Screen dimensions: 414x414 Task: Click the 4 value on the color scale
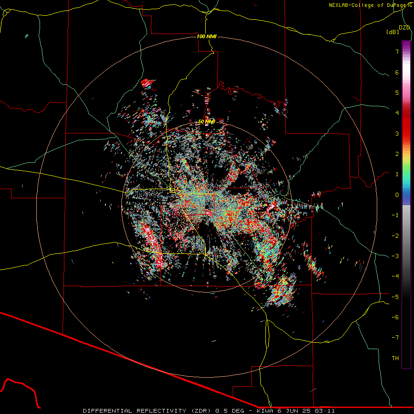click(x=397, y=113)
